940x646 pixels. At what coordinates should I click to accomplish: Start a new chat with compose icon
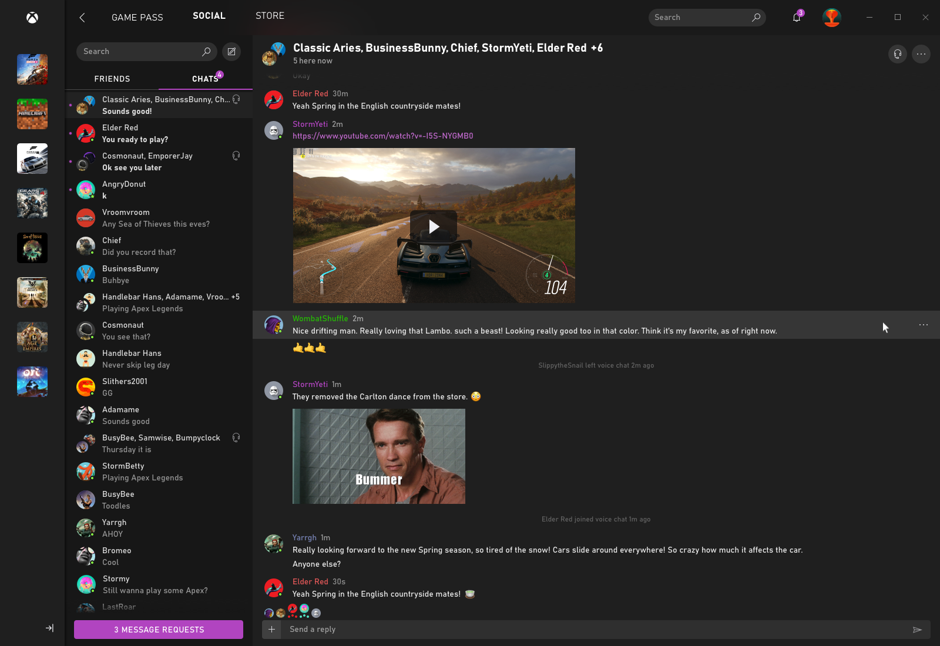click(x=231, y=52)
